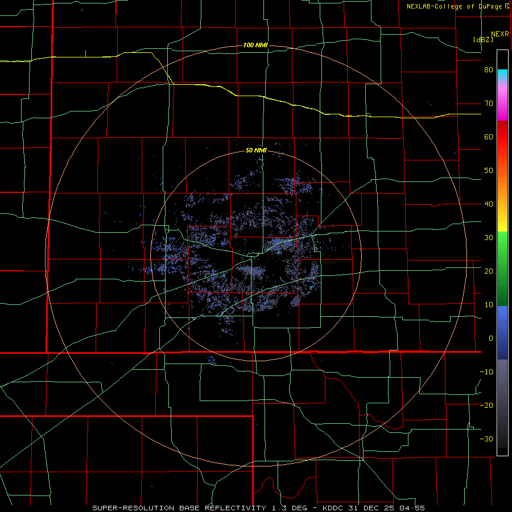Click the NEXR label above the scale
Screen dimensions: 512x512
tap(499, 34)
